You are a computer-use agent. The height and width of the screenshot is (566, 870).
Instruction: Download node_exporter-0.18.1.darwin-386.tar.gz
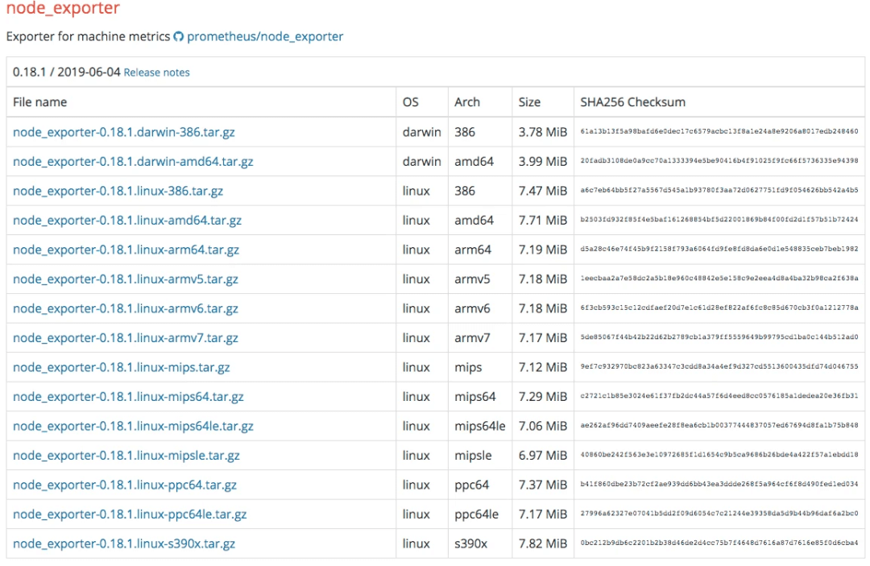click(124, 132)
